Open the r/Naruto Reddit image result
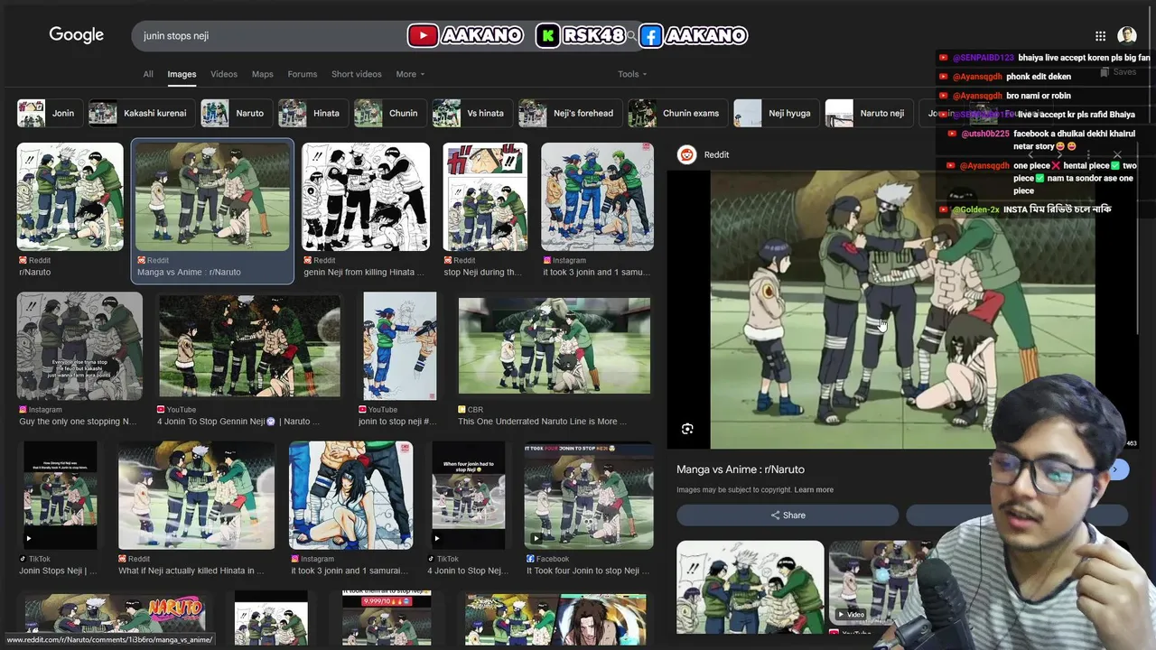 [70, 197]
